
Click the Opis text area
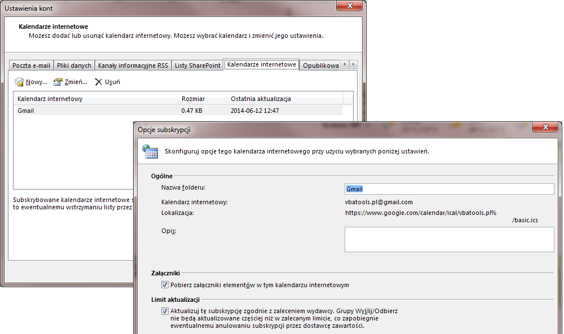click(450, 239)
